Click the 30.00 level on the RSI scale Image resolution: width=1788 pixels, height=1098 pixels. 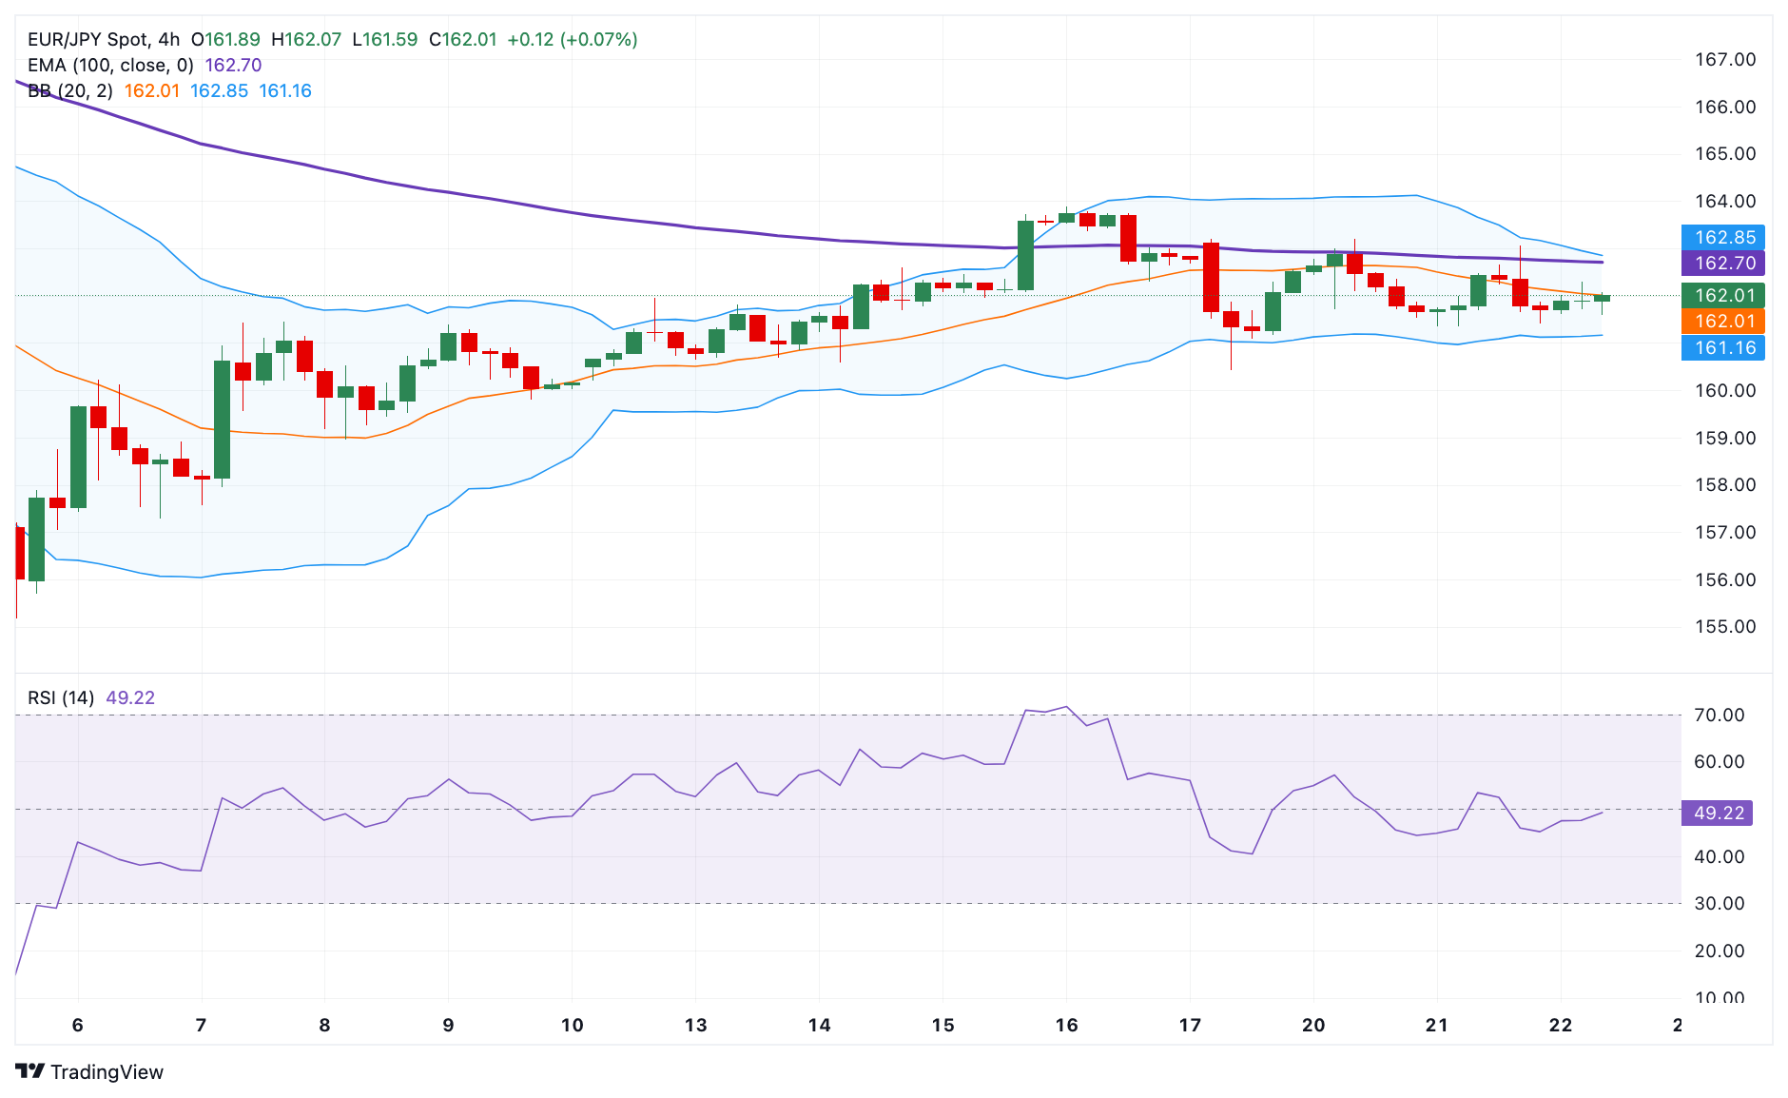pos(1720,903)
